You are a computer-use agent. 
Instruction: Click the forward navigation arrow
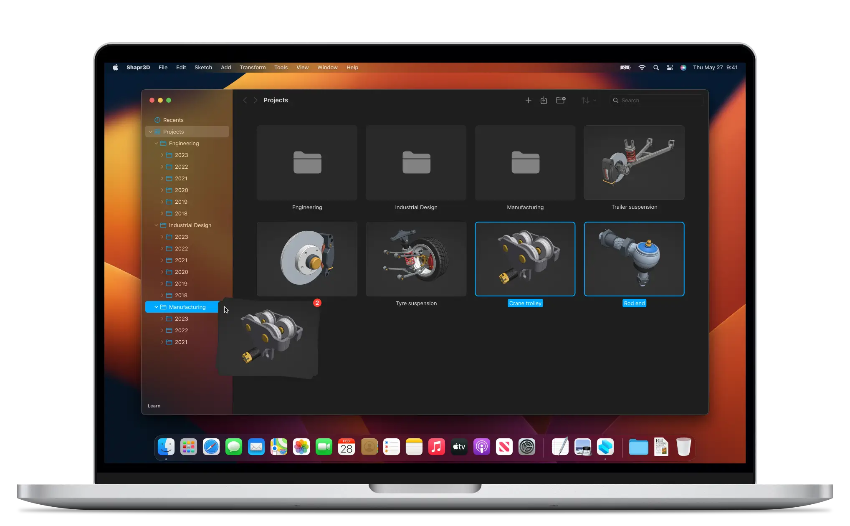(x=256, y=100)
